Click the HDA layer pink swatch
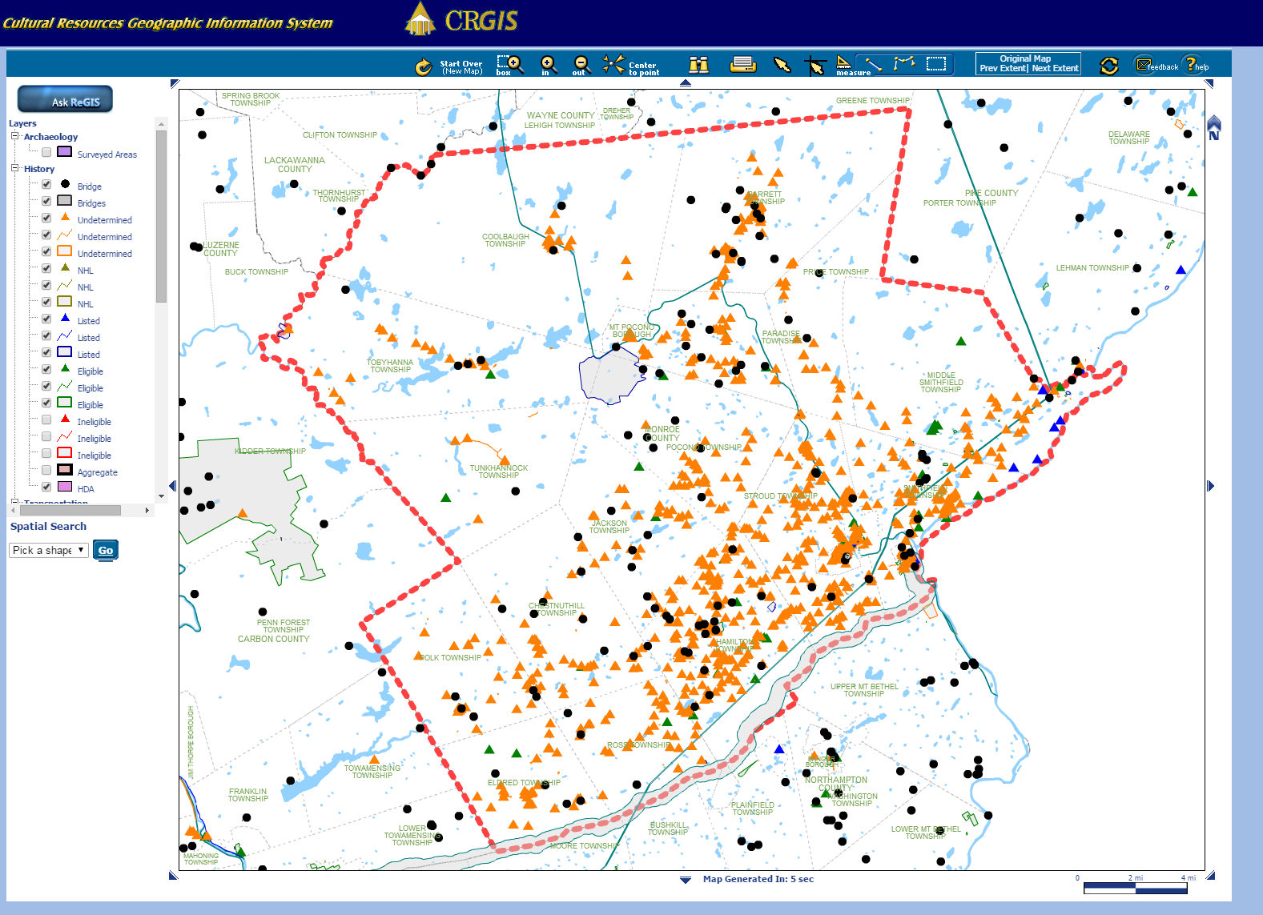Image resolution: width=1263 pixels, height=915 pixels. click(x=65, y=487)
